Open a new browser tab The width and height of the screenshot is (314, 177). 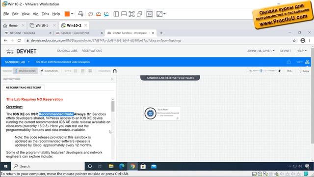161,33
